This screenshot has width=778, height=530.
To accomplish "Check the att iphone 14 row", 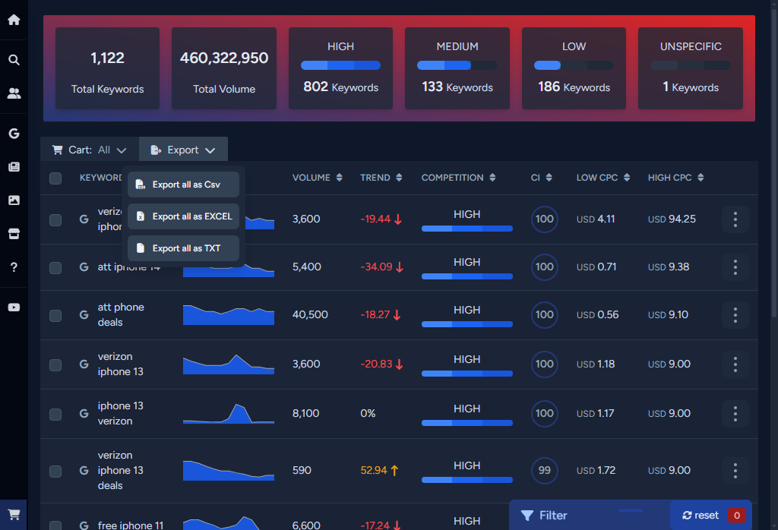I will 55,268.
